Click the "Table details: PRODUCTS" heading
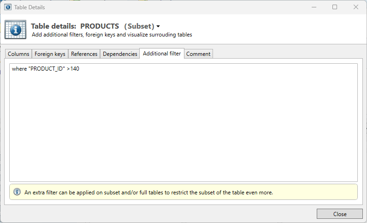Image resolution: width=367 pixels, height=223 pixels. pyautogui.click(x=75, y=26)
